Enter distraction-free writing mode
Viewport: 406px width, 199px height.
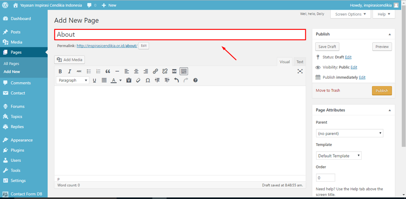300,71
